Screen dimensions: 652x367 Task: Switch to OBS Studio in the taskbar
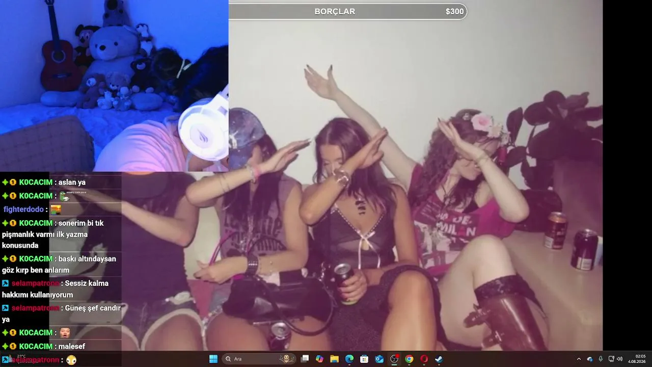[x=394, y=359]
